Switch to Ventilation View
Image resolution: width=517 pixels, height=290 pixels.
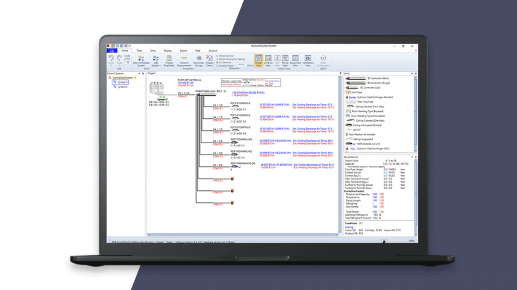coord(307,61)
